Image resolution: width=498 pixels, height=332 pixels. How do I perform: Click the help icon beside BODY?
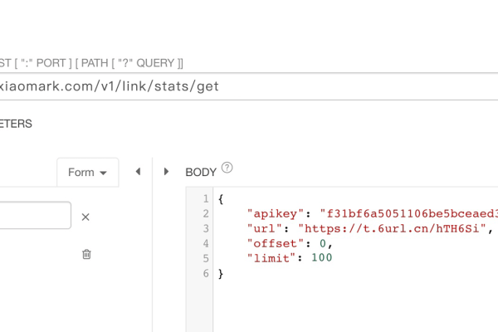[x=227, y=168]
